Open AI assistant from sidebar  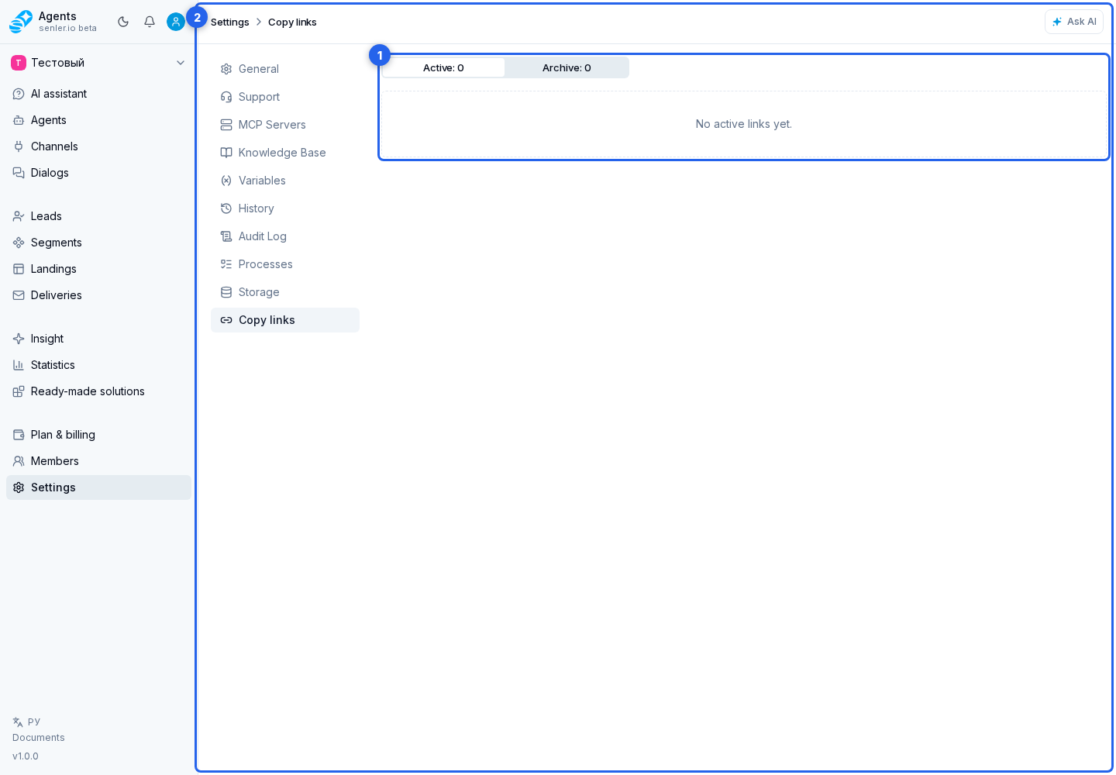[98, 94]
